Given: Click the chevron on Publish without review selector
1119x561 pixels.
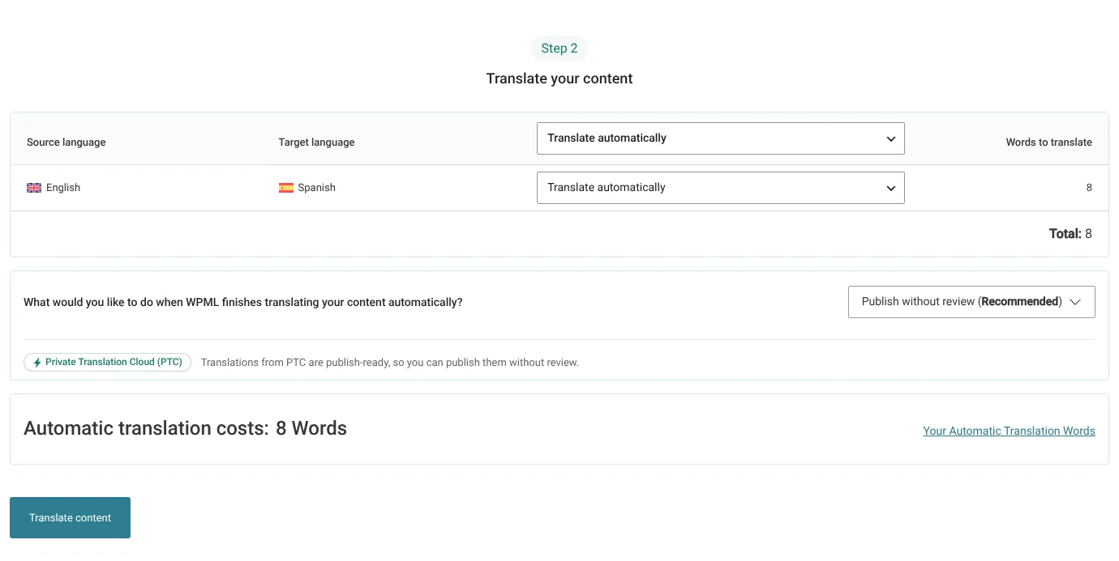Looking at the screenshot, I should coord(1075,302).
